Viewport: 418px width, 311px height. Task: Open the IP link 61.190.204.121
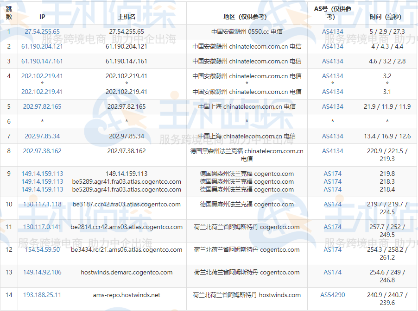tap(42, 46)
